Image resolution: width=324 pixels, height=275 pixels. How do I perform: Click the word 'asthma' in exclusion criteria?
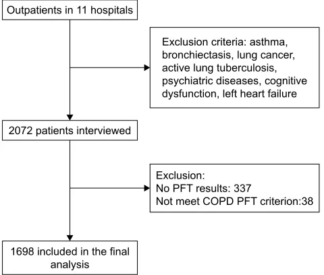coord(269,42)
